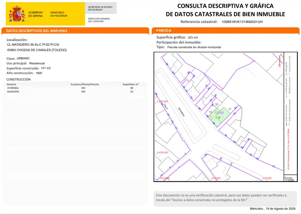Click Dirección General del Catastro text
This screenshot has height=214, width=301.
(x=99, y=20)
